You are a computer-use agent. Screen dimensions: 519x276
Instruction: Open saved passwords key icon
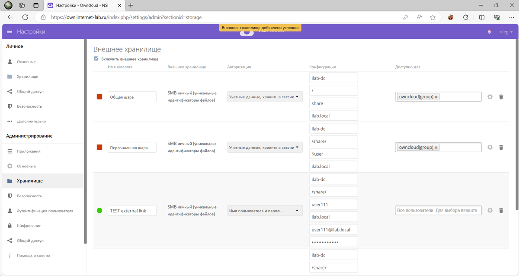pos(405,17)
